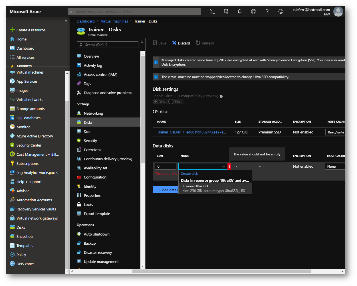Viewport: 357px width, 286px height.
Task: Click the Azure Active Directory icon
Action: pos(12,136)
